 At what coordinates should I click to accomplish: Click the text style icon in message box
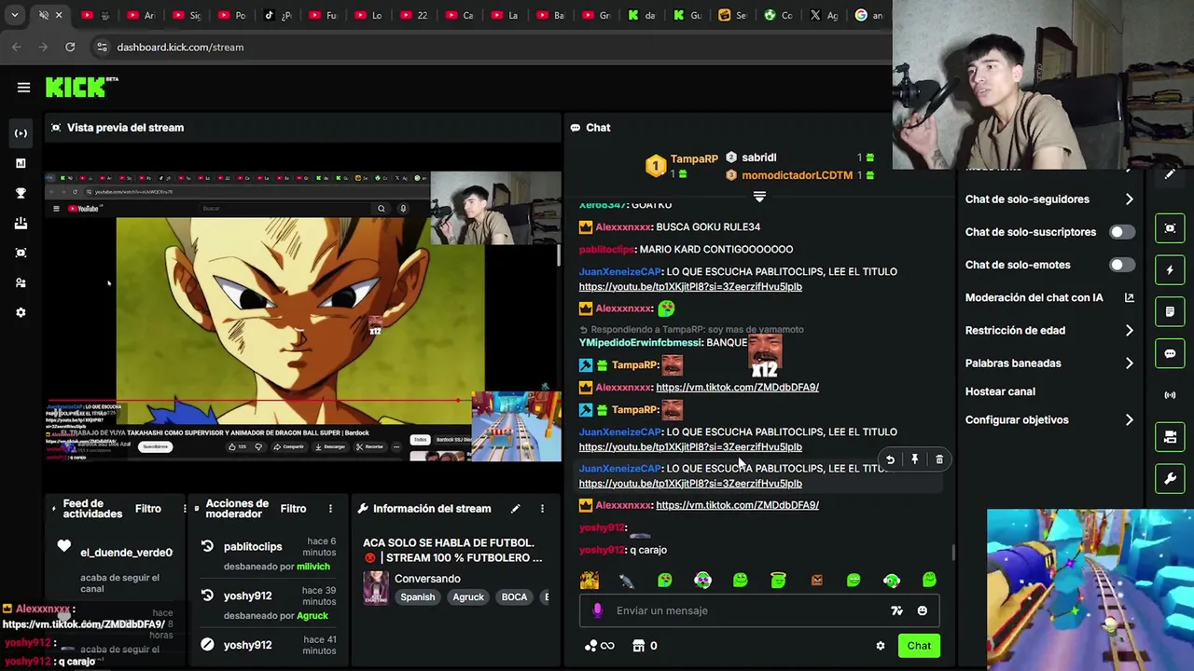pyautogui.click(x=896, y=610)
